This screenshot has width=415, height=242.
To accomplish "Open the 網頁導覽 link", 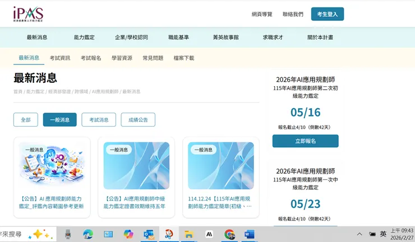I will 262,14.
